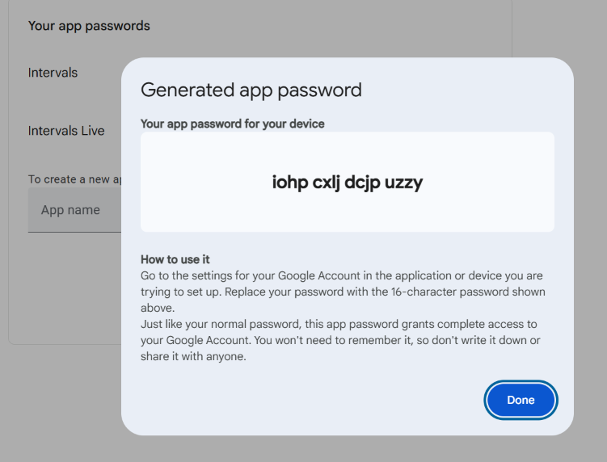This screenshot has height=462, width=607.
Task: Click the "share it with anyone" line
Action: (193, 356)
